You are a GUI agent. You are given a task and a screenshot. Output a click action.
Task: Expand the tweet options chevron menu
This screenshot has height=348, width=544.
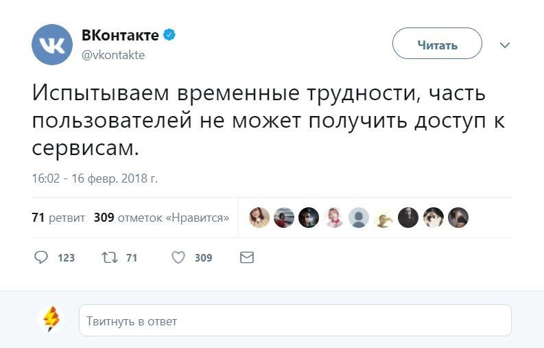(x=505, y=45)
